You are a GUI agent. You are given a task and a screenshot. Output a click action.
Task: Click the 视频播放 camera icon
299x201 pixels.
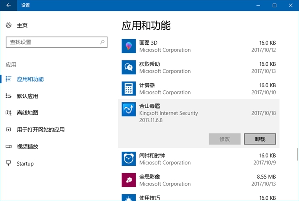(x=8, y=146)
